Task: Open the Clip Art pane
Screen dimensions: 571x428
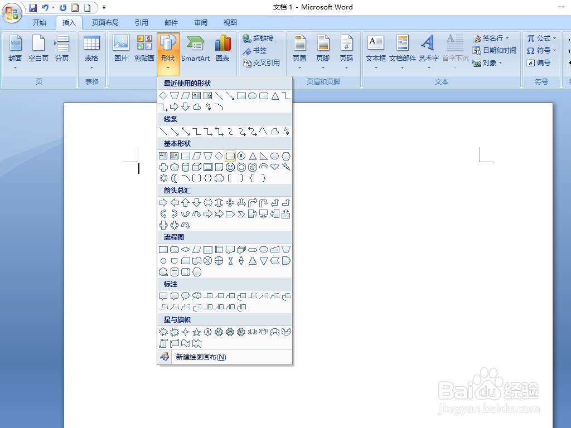Action: [144, 50]
